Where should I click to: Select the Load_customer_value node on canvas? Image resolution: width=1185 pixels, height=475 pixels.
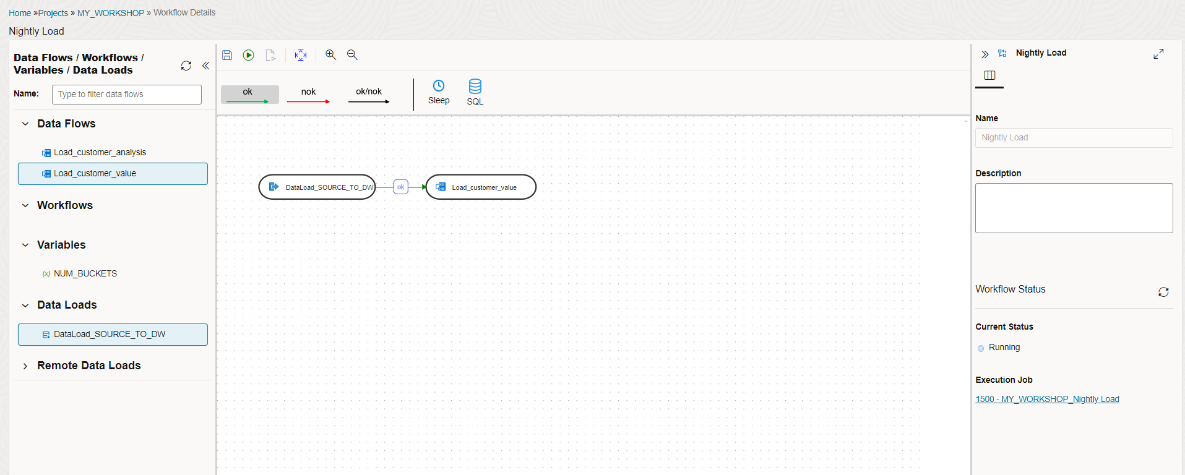pos(481,187)
